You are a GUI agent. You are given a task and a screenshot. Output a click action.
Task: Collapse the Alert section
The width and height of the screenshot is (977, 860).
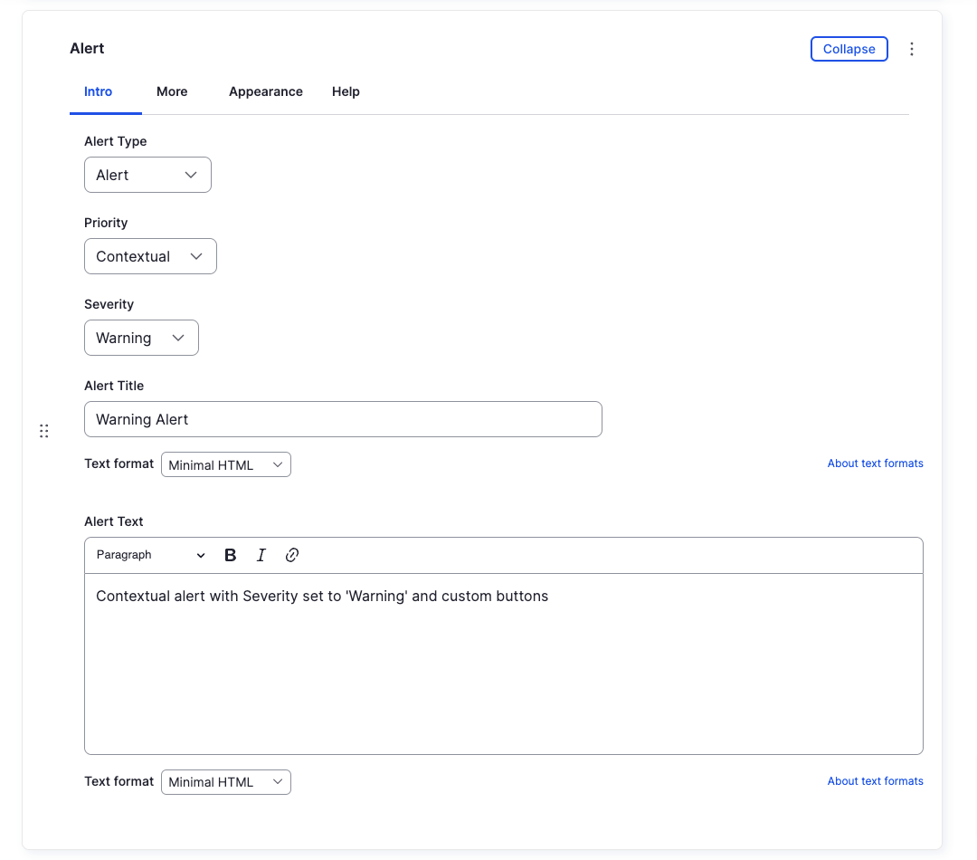click(x=849, y=49)
